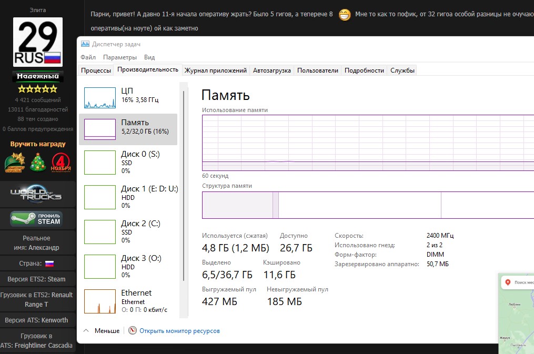Switch to the Процессы tab

[96, 70]
